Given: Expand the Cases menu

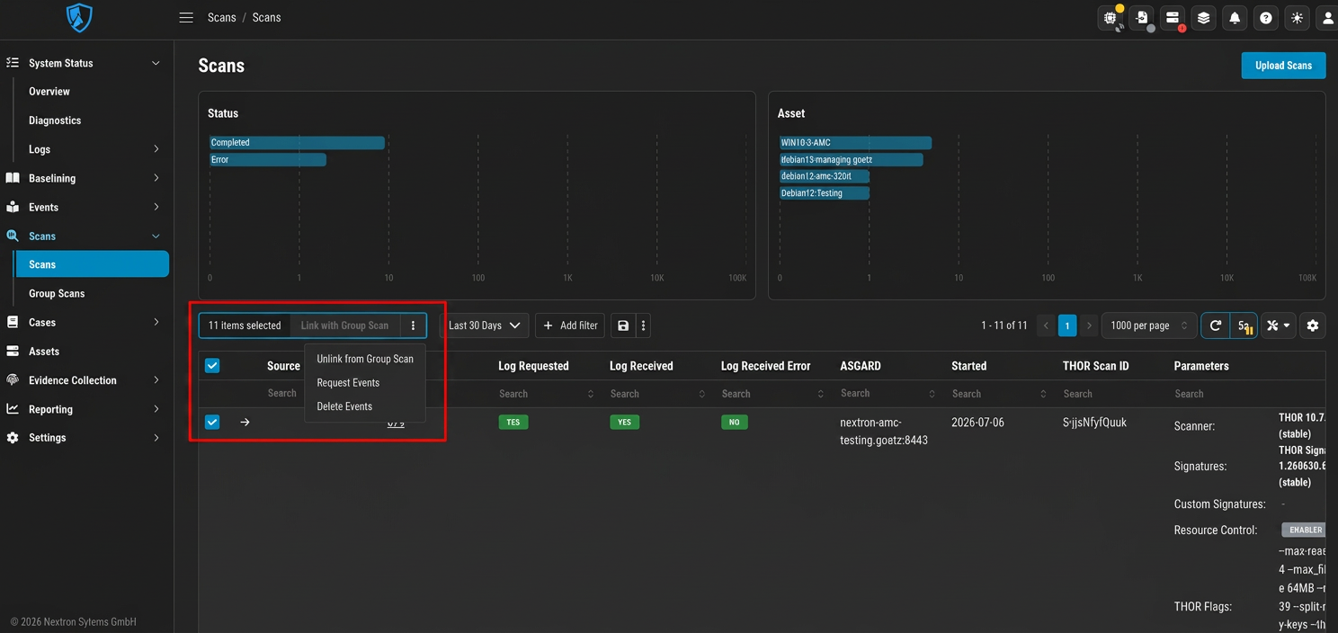Looking at the screenshot, I should point(156,322).
